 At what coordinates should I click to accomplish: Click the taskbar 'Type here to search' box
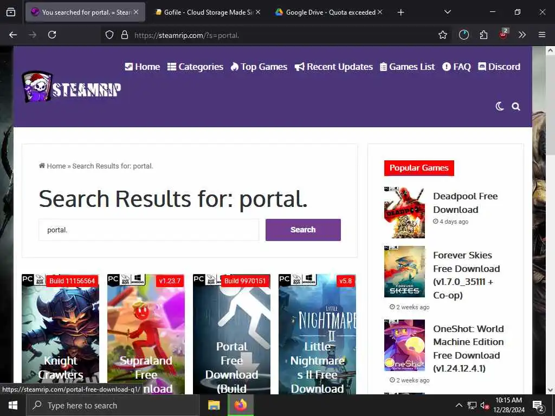[x=113, y=405]
